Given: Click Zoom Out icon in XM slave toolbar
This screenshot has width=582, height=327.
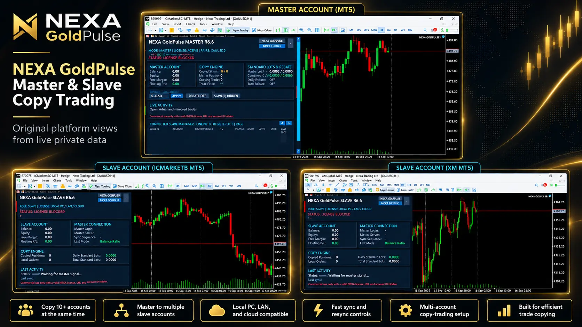Looking at the screenshot, I should (x=447, y=190).
